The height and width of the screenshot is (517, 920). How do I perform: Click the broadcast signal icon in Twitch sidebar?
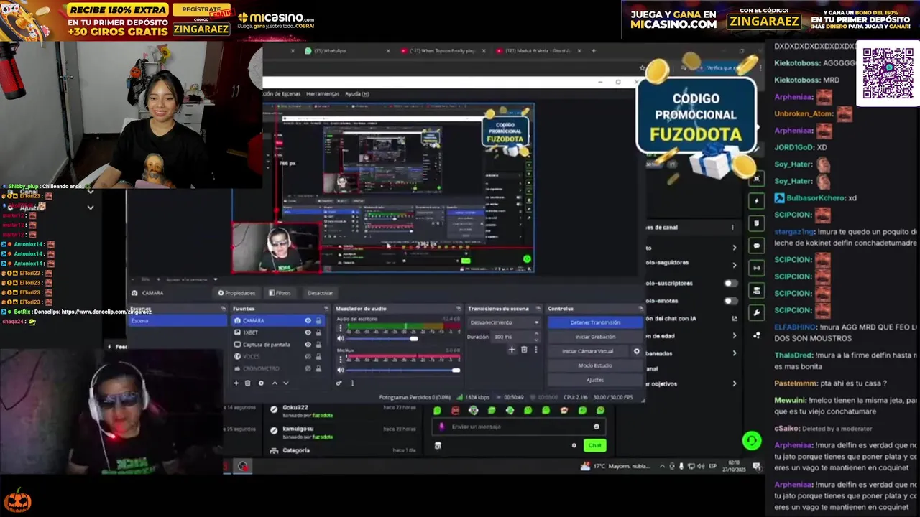coord(756,268)
